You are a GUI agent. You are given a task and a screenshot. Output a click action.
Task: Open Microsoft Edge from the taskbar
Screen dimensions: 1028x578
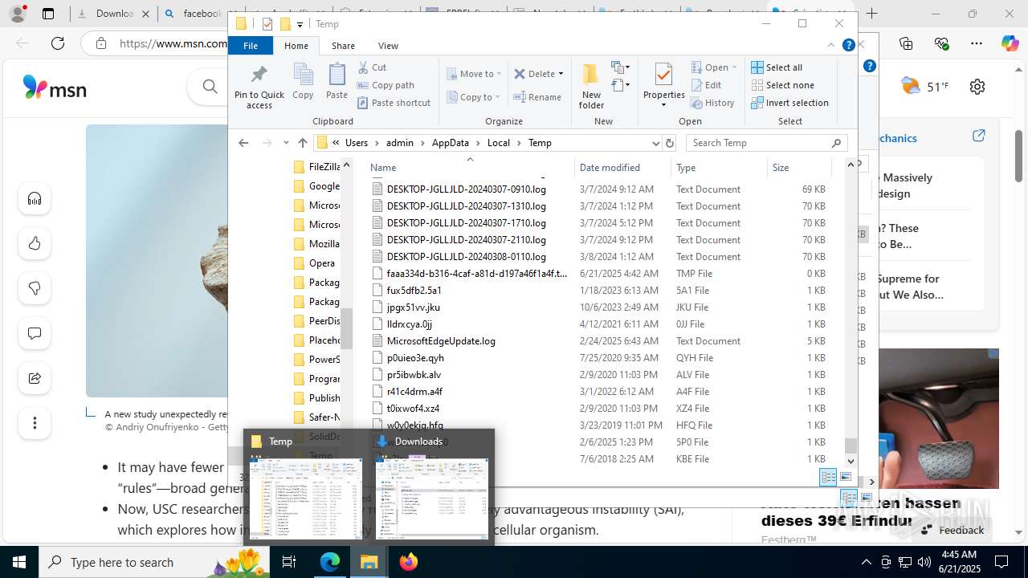(330, 562)
